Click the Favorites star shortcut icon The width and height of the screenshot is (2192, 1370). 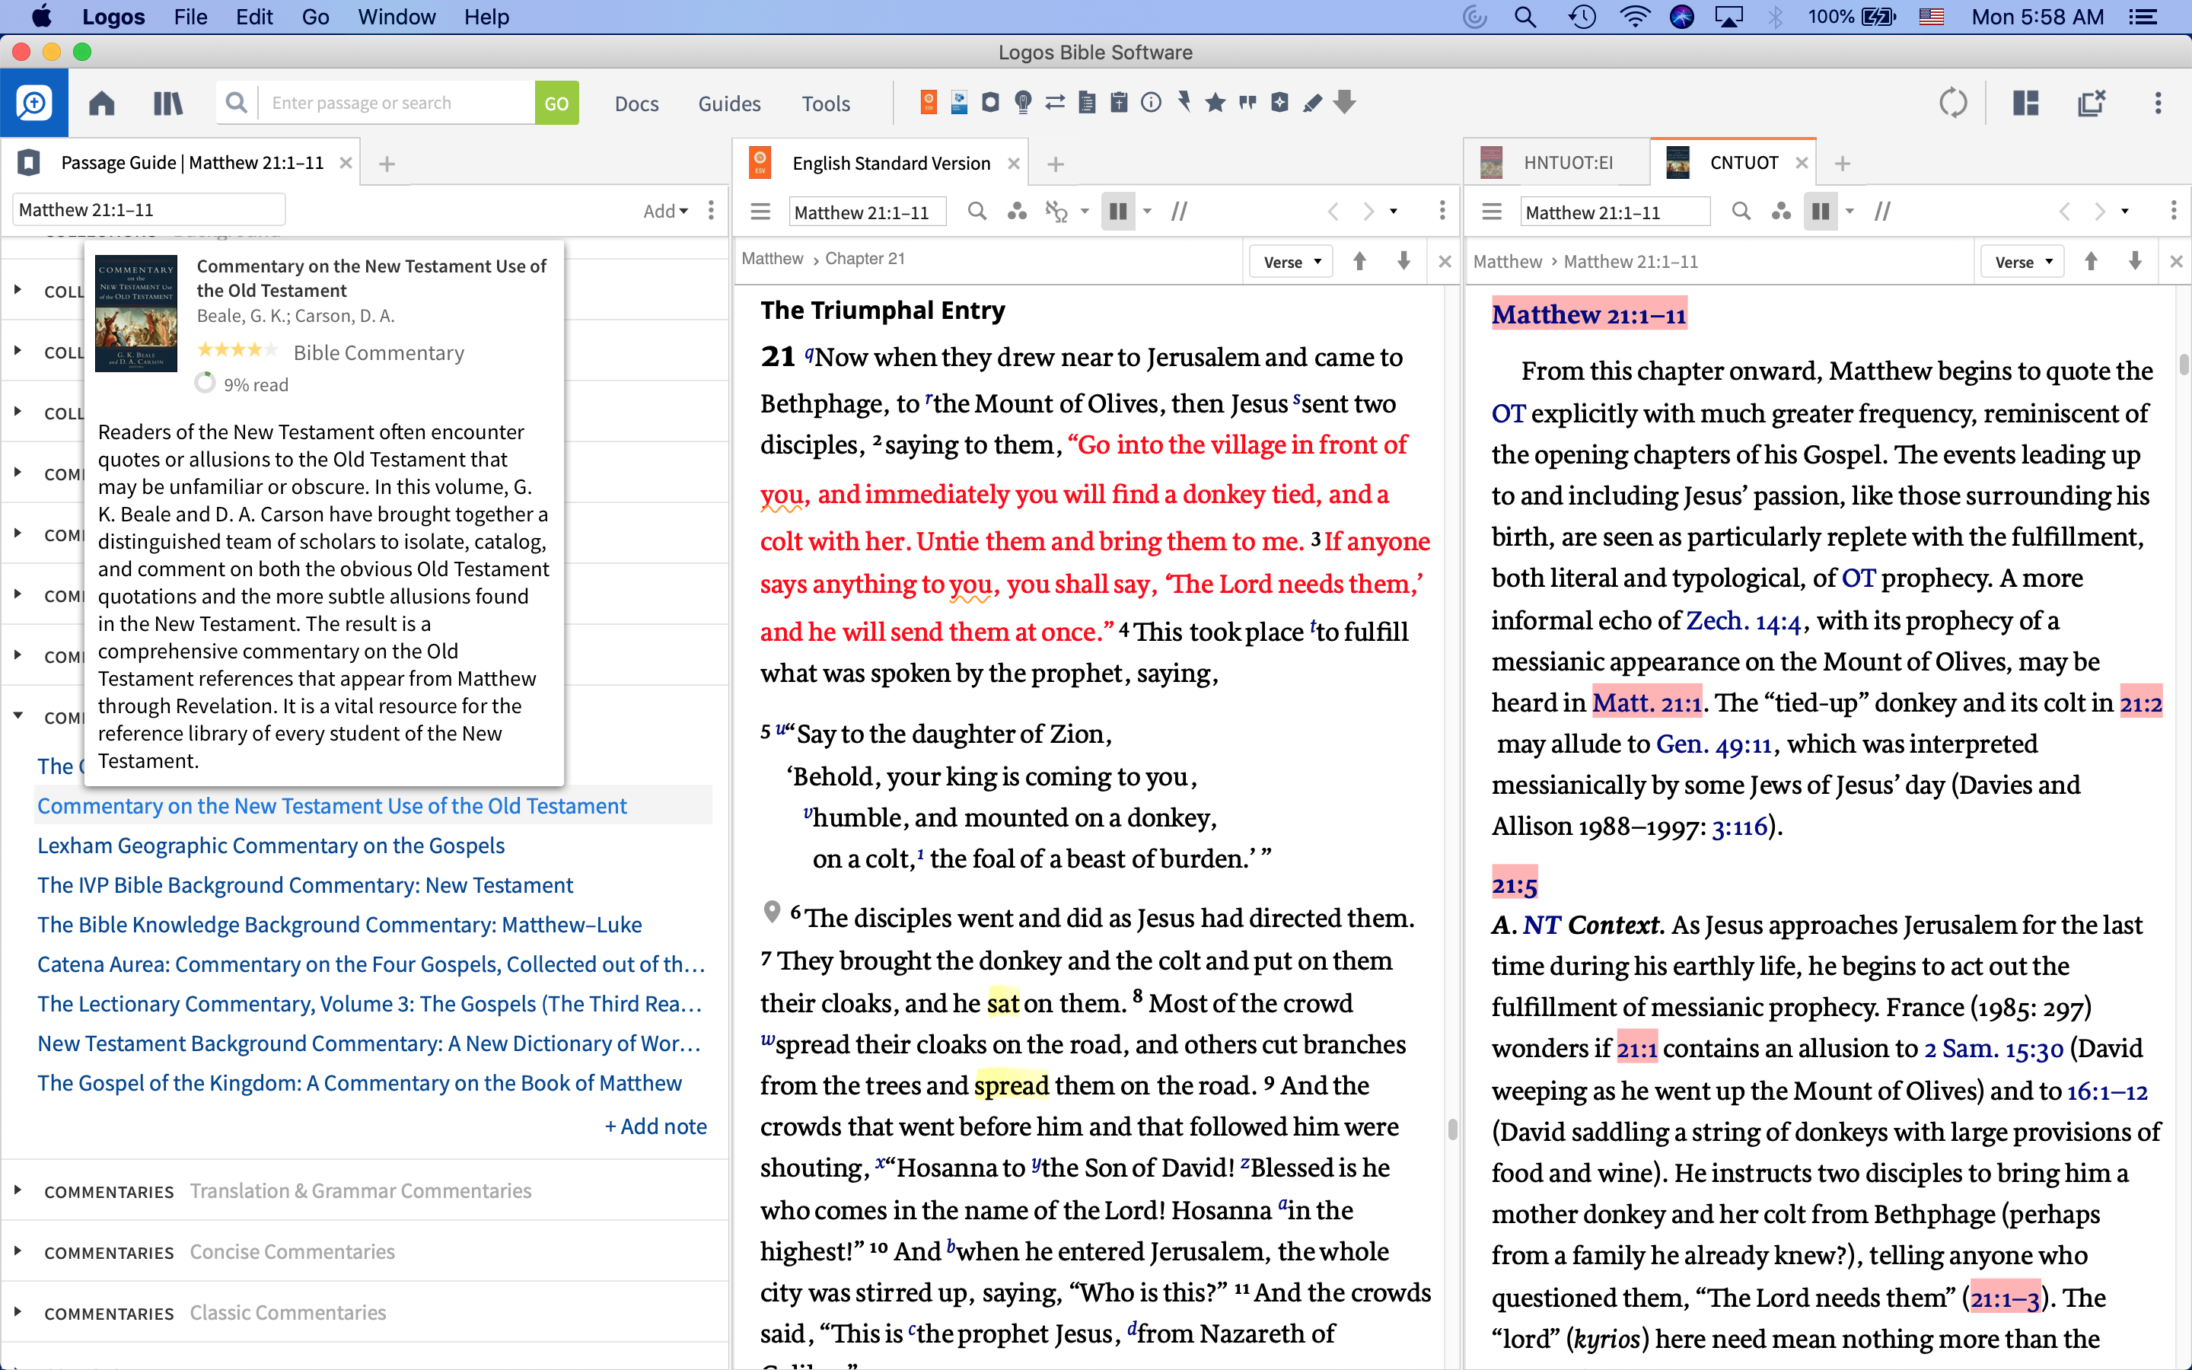point(1215,104)
